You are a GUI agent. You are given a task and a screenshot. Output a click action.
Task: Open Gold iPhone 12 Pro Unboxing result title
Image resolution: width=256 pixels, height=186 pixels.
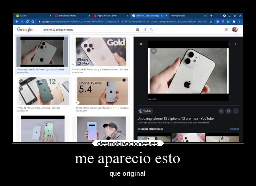coord(100,70)
